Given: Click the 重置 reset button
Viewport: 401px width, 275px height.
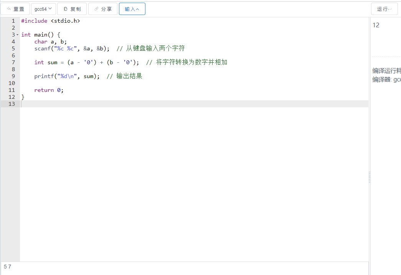Looking at the screenshot, I should [x=15, y=9].
